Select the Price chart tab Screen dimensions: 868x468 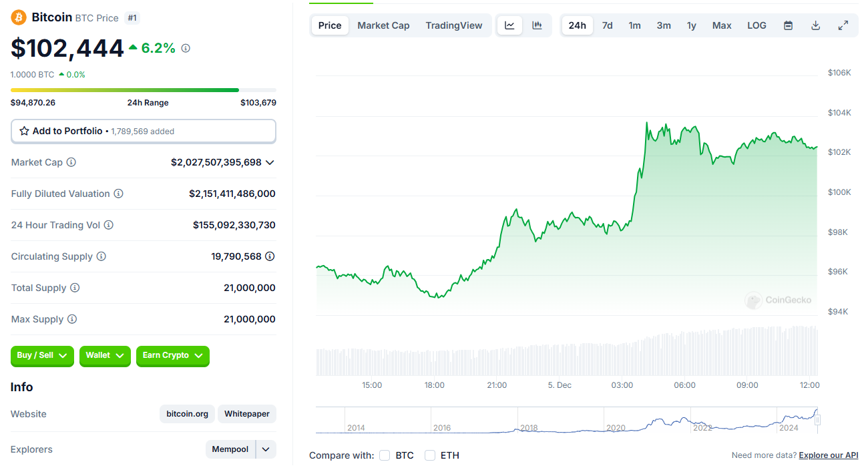click(x=330, y=25)
